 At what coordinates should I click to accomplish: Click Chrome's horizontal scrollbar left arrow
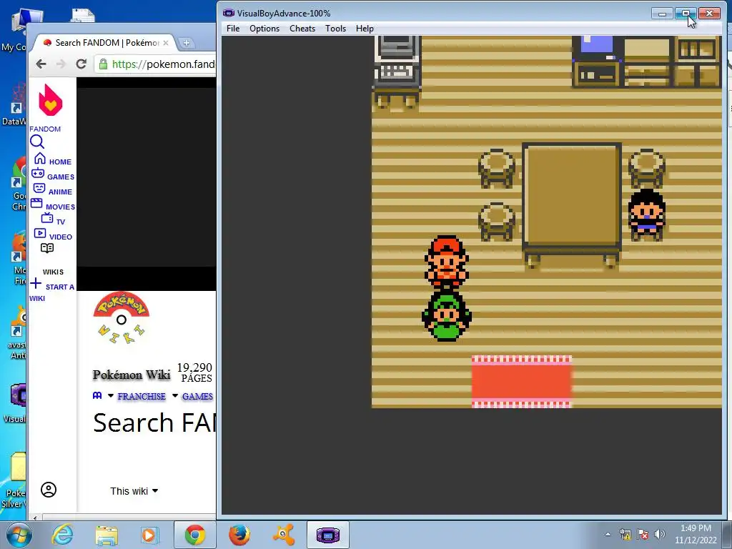click(34, 518)
